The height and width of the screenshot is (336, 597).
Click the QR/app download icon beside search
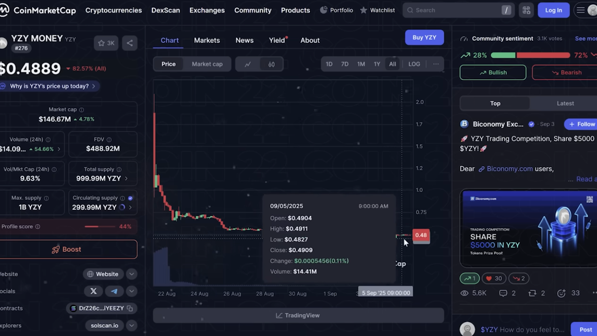526,10
